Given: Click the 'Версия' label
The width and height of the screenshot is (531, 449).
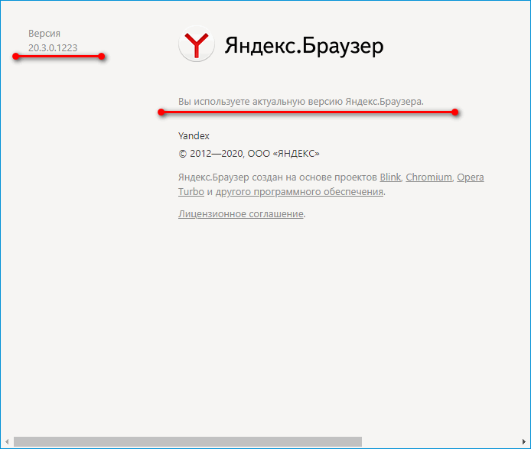Looking at the screenshot, I should coord(44,34).
